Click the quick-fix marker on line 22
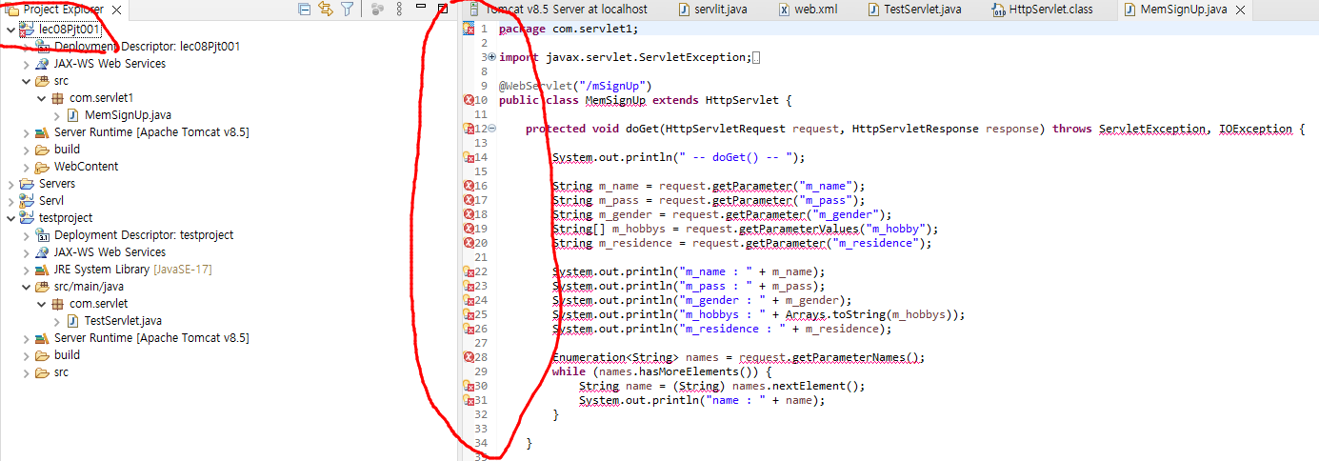 click(468, 271)
